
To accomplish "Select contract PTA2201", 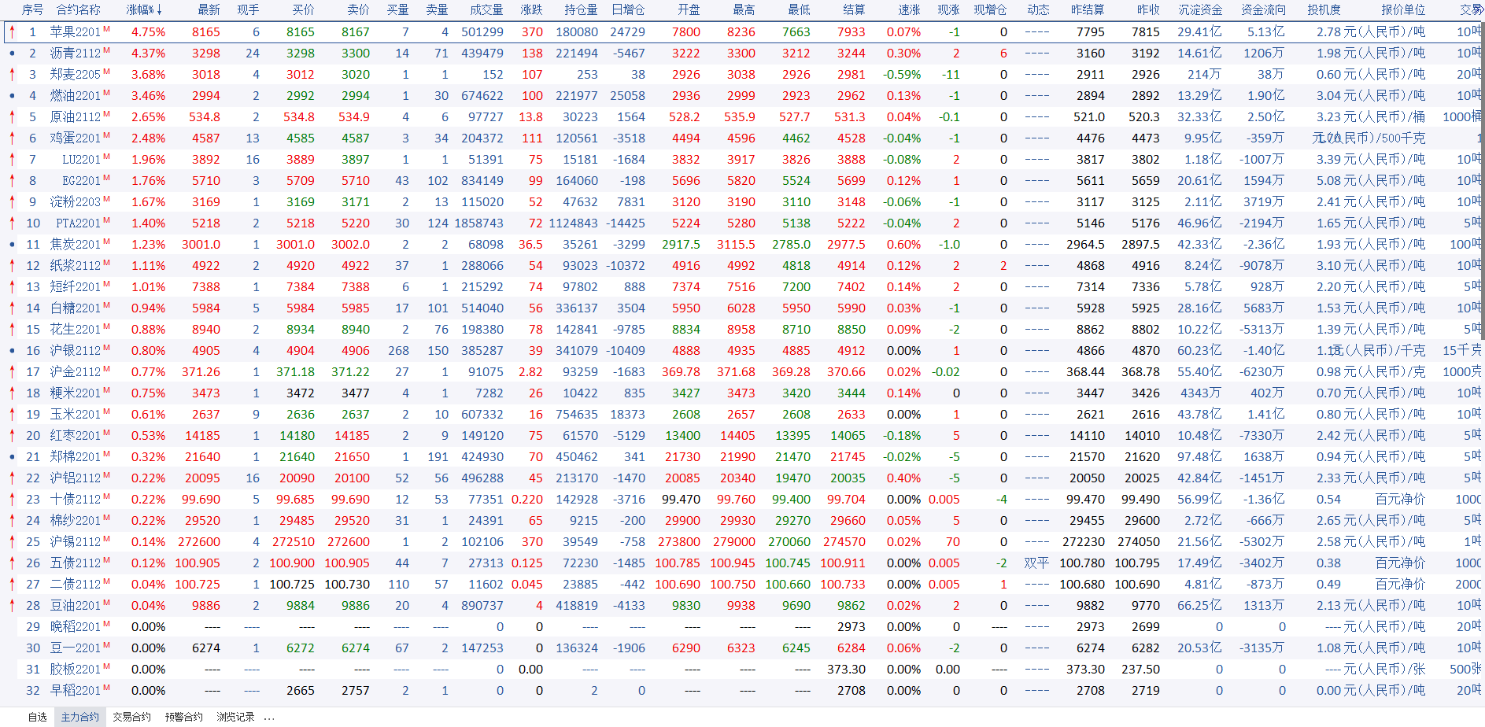I will [x=78, y=223].
